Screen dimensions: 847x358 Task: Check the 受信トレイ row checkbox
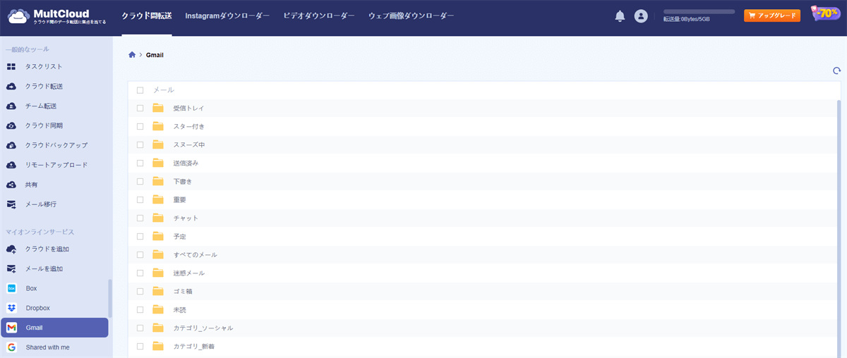140,108
